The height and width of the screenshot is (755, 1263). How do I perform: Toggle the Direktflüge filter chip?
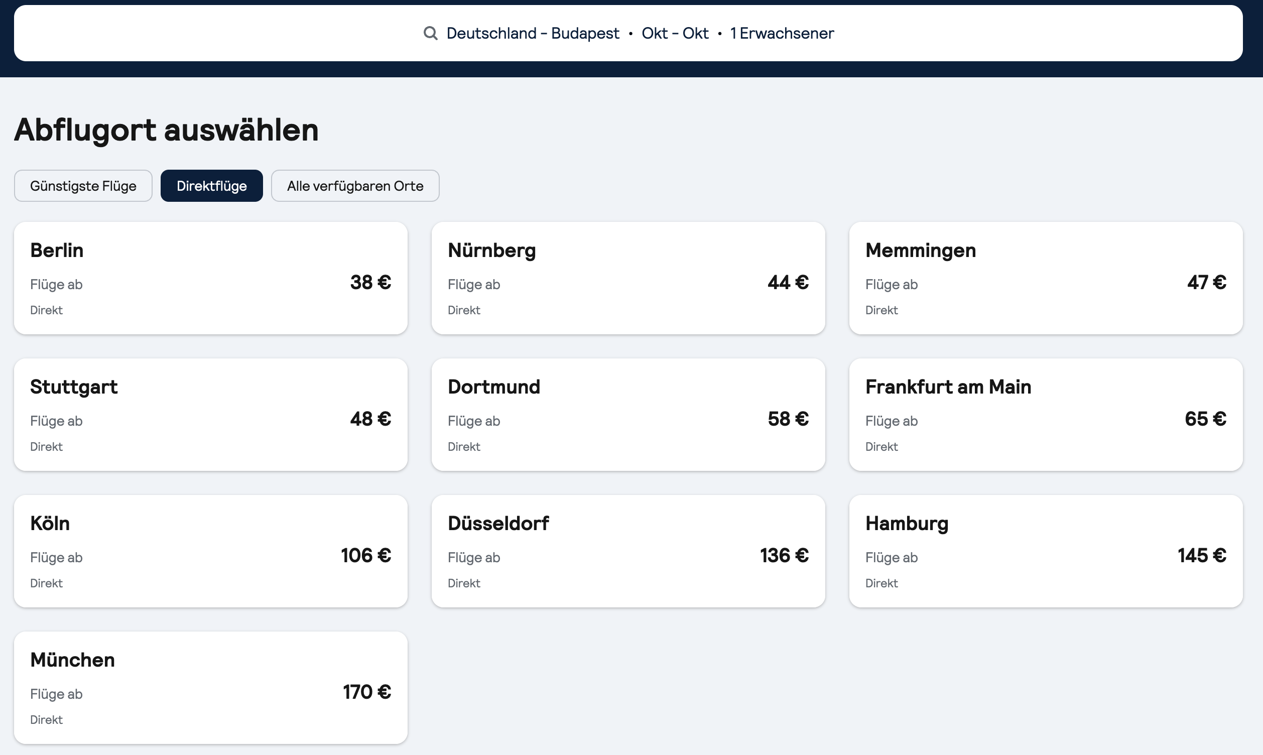212,186
